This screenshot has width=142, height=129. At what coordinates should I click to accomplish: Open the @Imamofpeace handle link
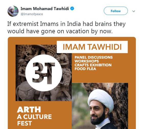pyautogui.click(x=32, y=14)
